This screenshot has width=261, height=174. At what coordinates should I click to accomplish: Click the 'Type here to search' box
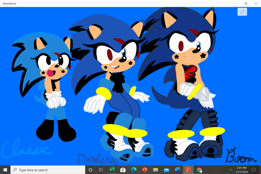(48, 170)
